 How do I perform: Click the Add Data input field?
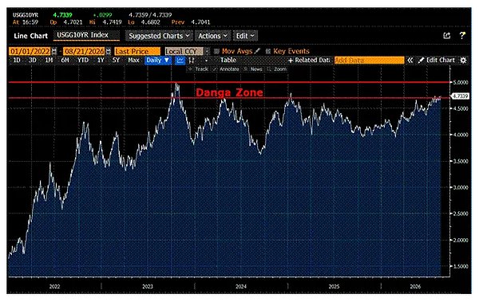coord(369,61)
